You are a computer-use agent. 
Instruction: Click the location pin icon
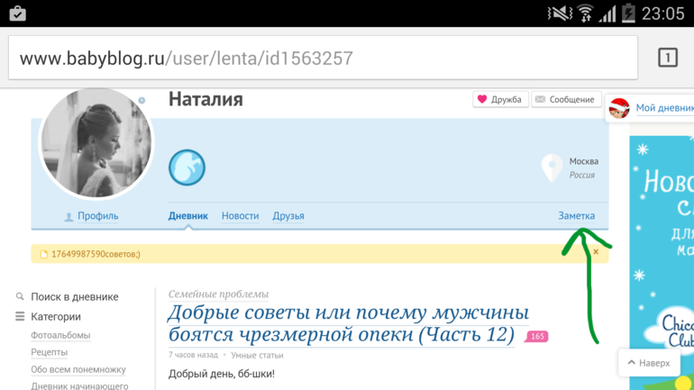(552, 168)
